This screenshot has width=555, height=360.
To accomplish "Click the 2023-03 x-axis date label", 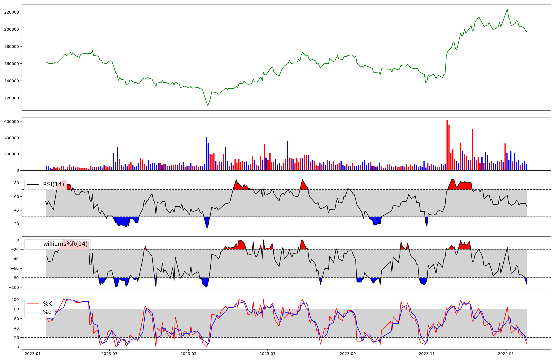I will [109, 354].
